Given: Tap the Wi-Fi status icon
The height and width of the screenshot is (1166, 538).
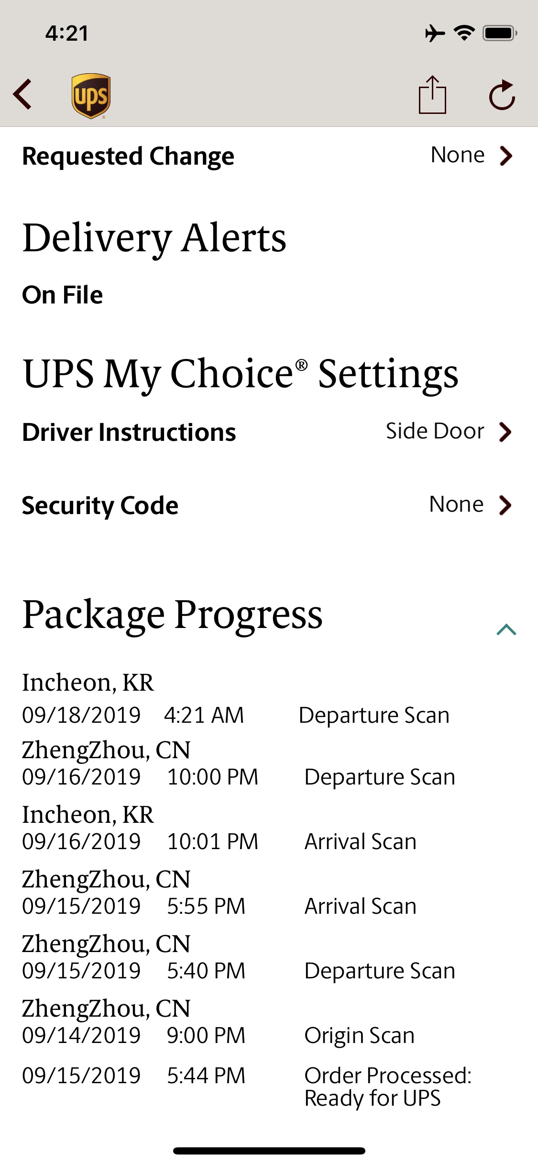Looking at the screenshot, I should pos(464,33).
